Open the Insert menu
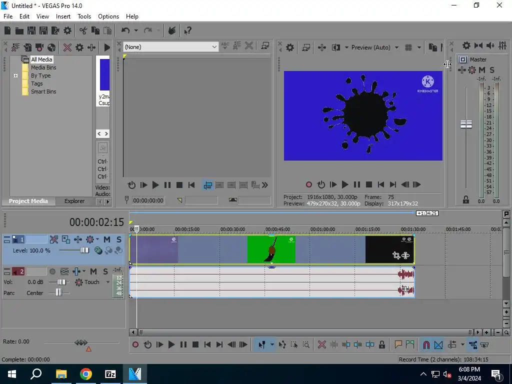The height and width of the screenshot is (384, 512). (63, 16)
